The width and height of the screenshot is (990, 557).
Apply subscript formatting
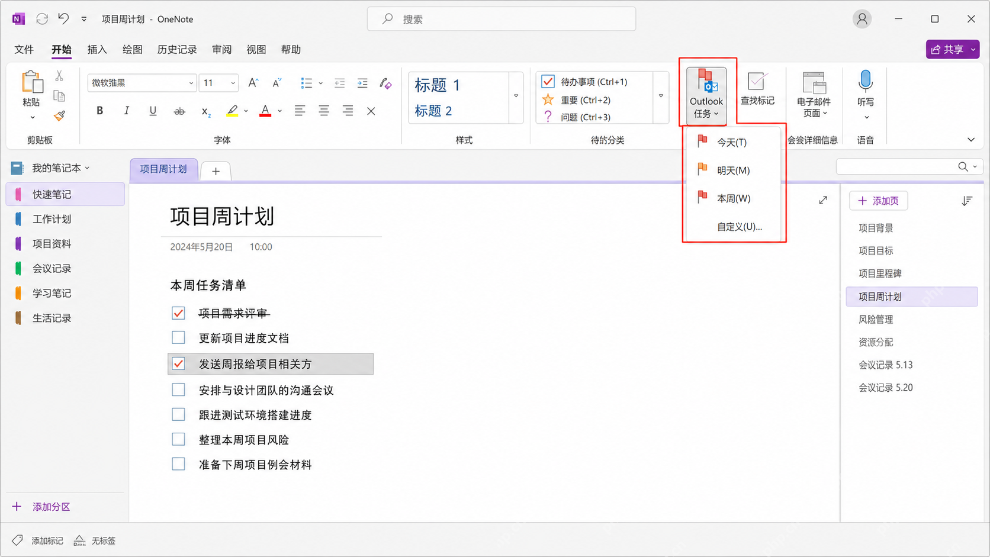(205, 111)
